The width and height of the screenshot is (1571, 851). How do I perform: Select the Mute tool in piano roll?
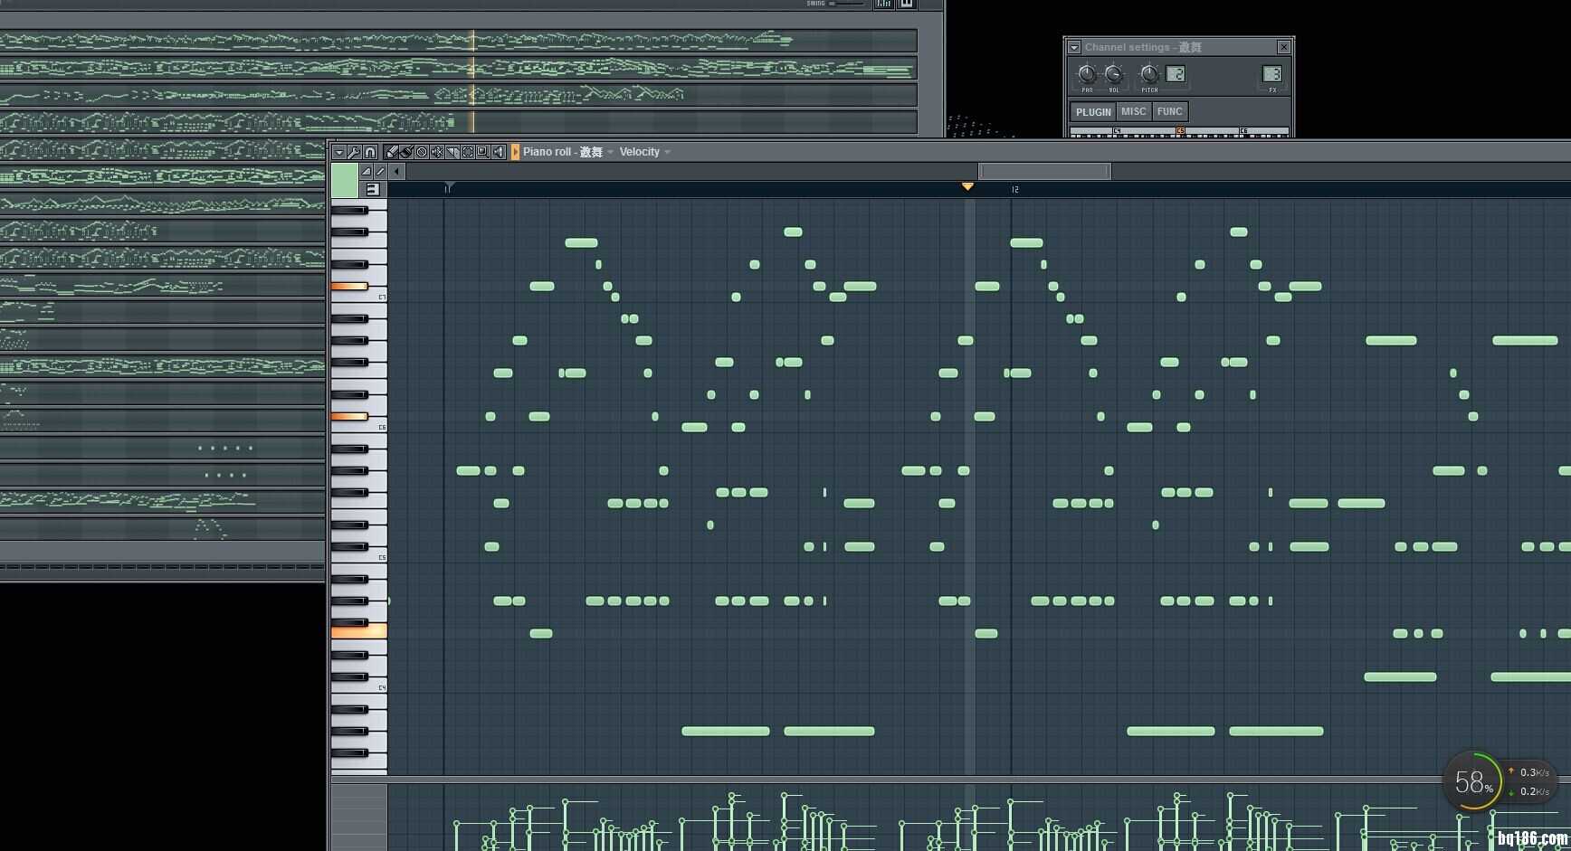point(437,152)
